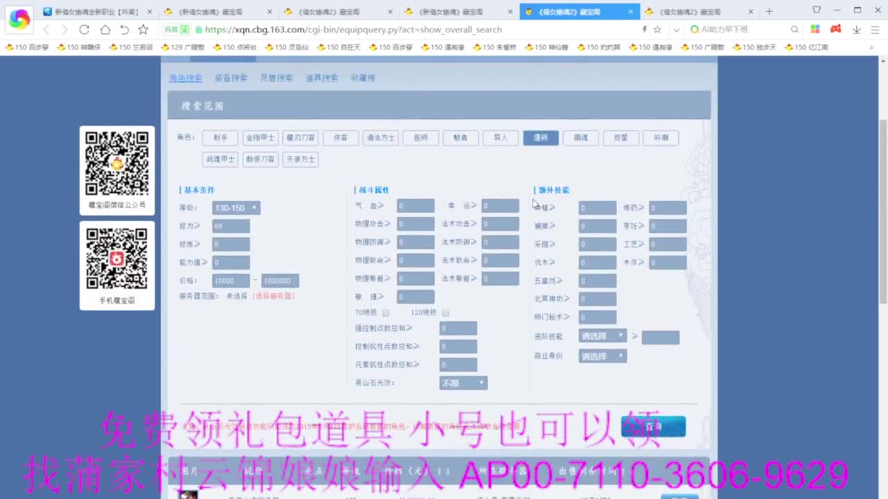Select the 射手 role button
The width and height of the screenshot is (888, 499).
(220, 138)
